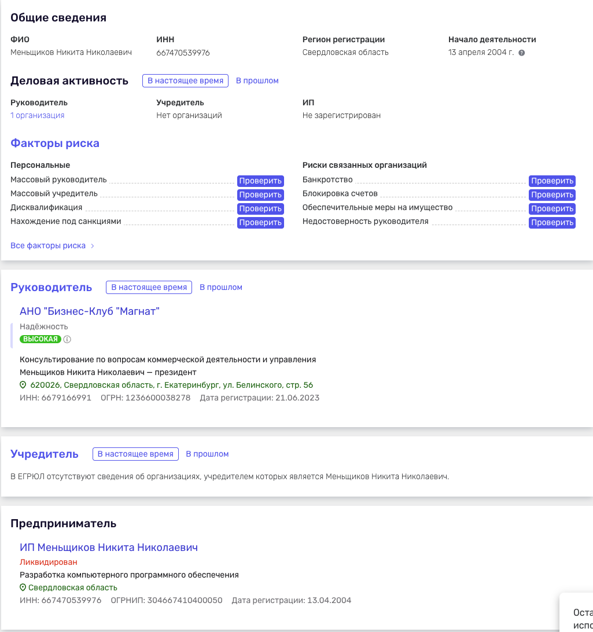Click info icon next to ВЫСОКАЯ badge
The image size is (593, 632).
point(67,339)
